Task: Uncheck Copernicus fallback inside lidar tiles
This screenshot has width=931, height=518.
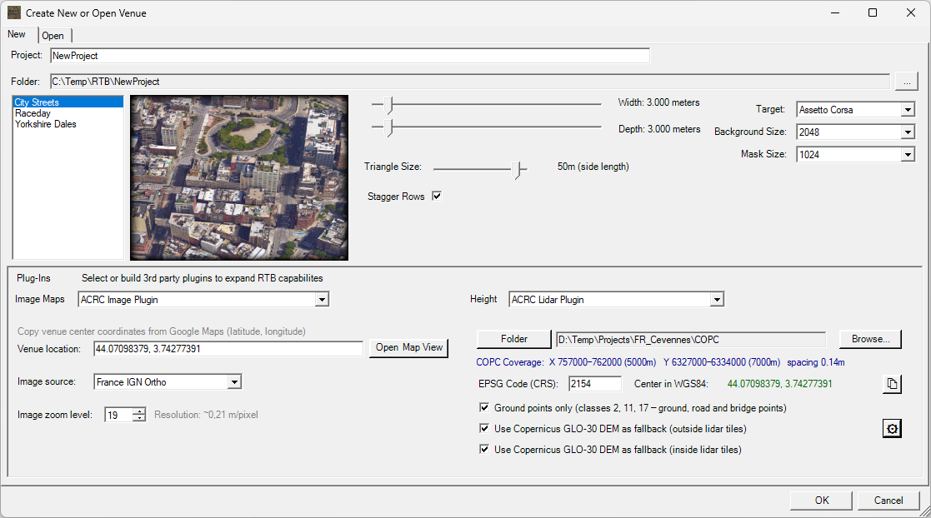Action: point(484,450)
